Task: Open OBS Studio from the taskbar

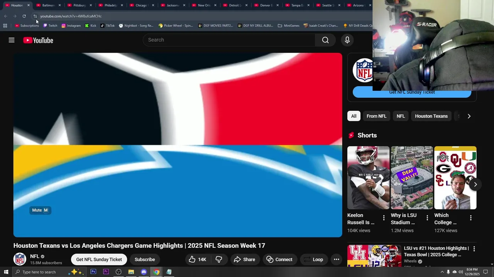Action: click(118, 272)
